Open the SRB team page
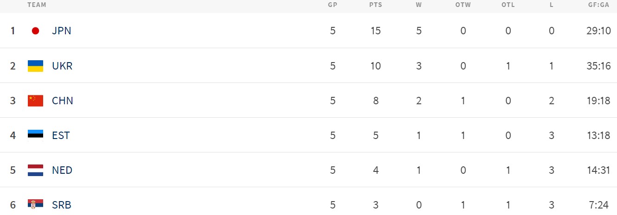This screenshot has height=215, width=617. coord(62,205)
